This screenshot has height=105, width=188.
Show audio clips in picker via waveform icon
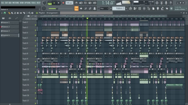pos(10,18)
